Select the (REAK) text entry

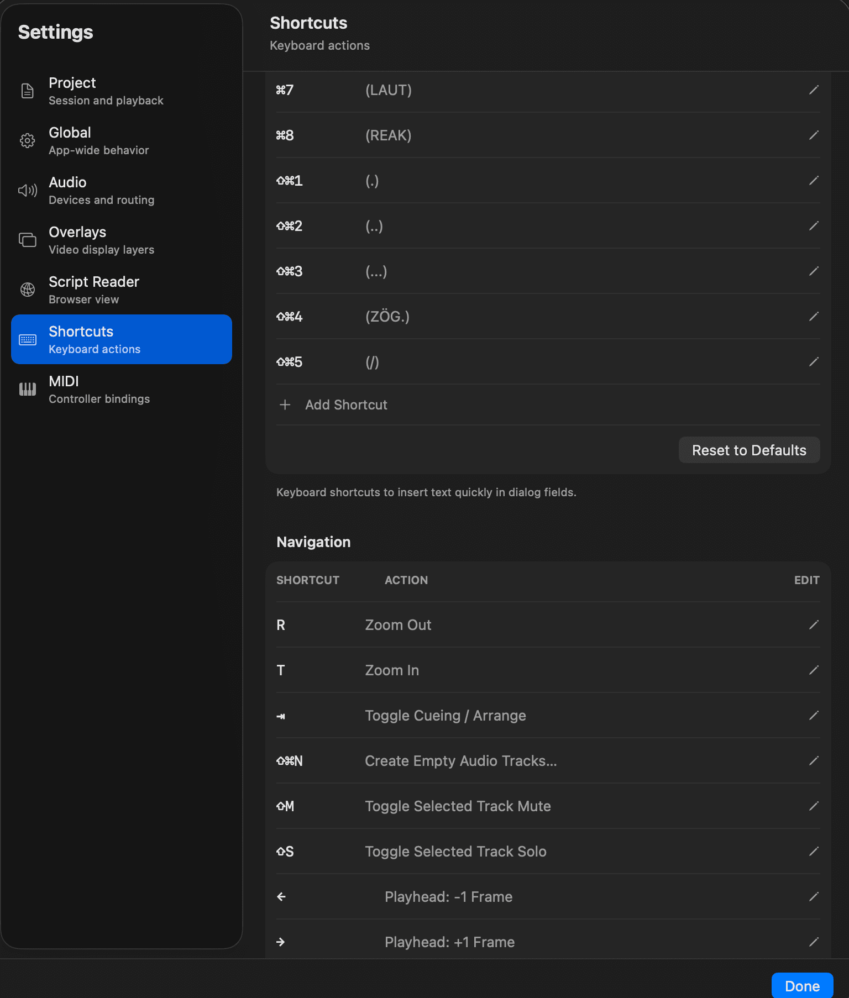click(389, 135)
